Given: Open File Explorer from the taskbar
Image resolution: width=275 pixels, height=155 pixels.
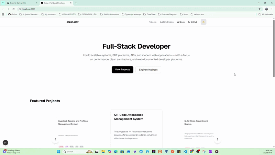Looking at the screenshot, I should click(103, 152).
